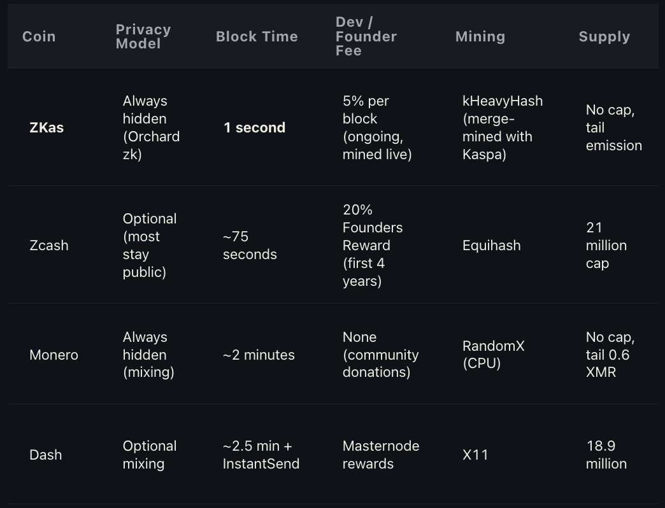Click the Coin column header
Screen dimensions: 665x508
click(39, 36)
